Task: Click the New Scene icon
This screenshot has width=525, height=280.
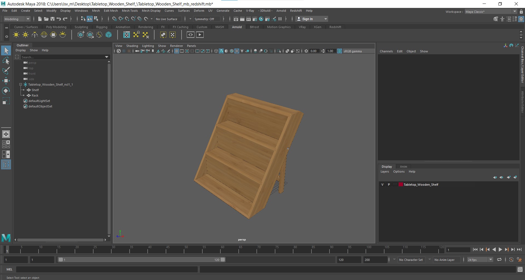Action: point(40,19)
